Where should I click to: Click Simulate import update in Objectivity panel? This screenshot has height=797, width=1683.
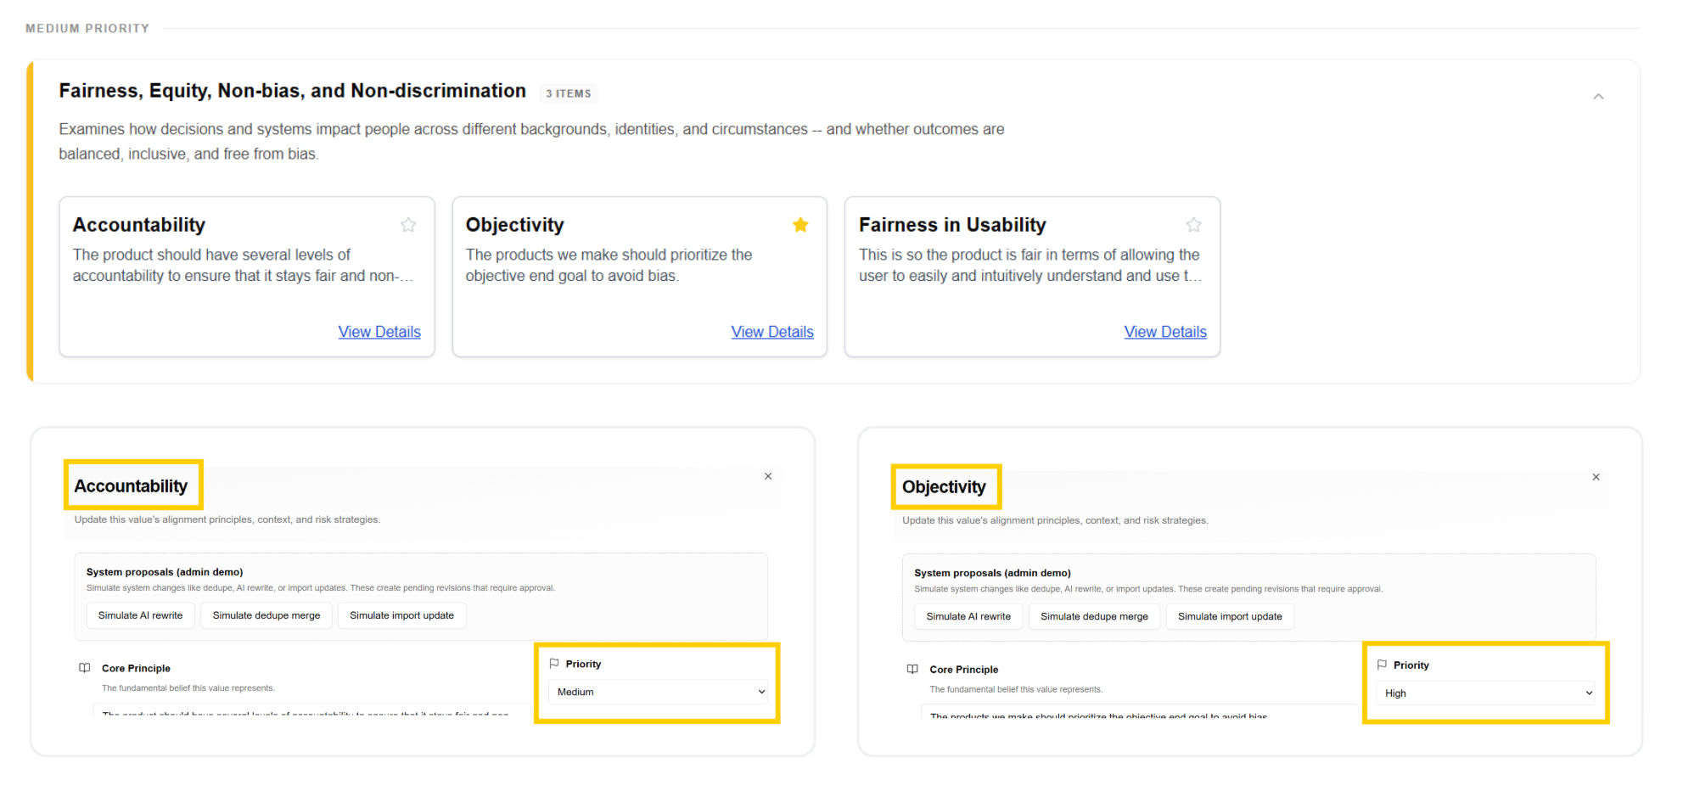coord(1230,616)
